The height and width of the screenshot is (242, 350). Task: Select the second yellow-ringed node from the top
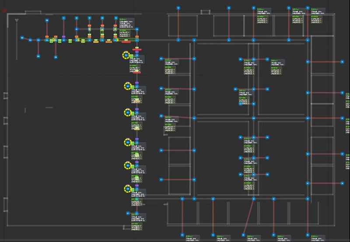[128, 86]
